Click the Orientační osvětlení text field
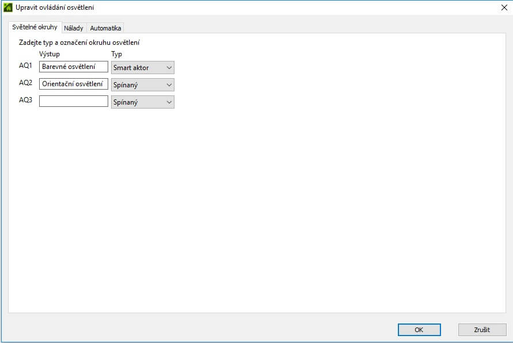Image resolution: width=513 pixels, height=343 pixels. pyautogui.click(x=74, y=84)
